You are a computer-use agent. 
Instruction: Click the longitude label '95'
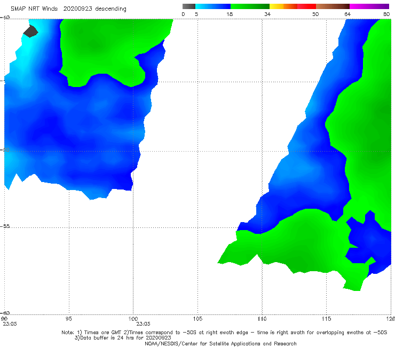[x=68, y=319]
